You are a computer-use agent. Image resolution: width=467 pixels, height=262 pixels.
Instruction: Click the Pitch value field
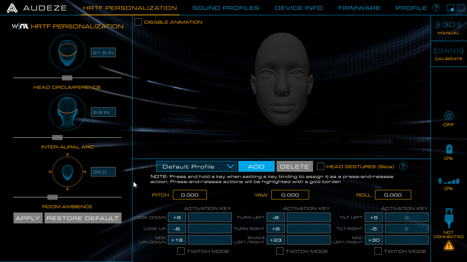click(x=190, y=195)
